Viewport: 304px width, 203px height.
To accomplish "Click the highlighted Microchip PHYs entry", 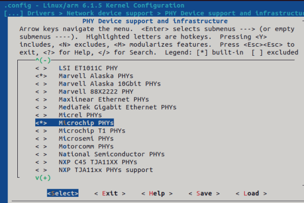I will [x=74, y=123].
